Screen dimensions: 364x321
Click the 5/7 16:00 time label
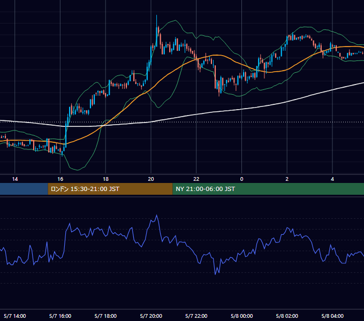(x=60, y=316)
